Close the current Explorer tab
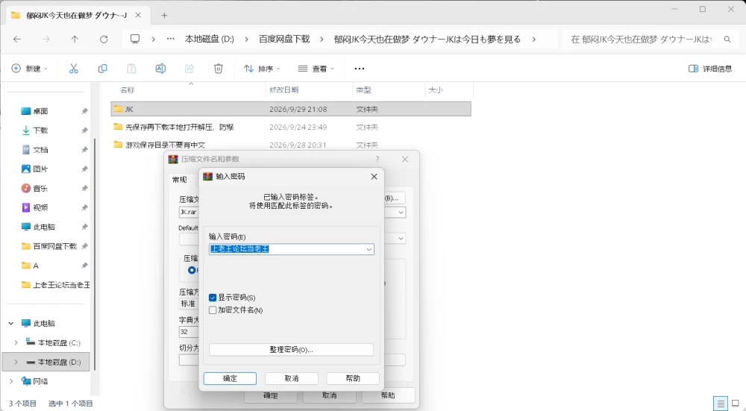The height and width of the screenshot is (411, 746). [x=138, y=15]
